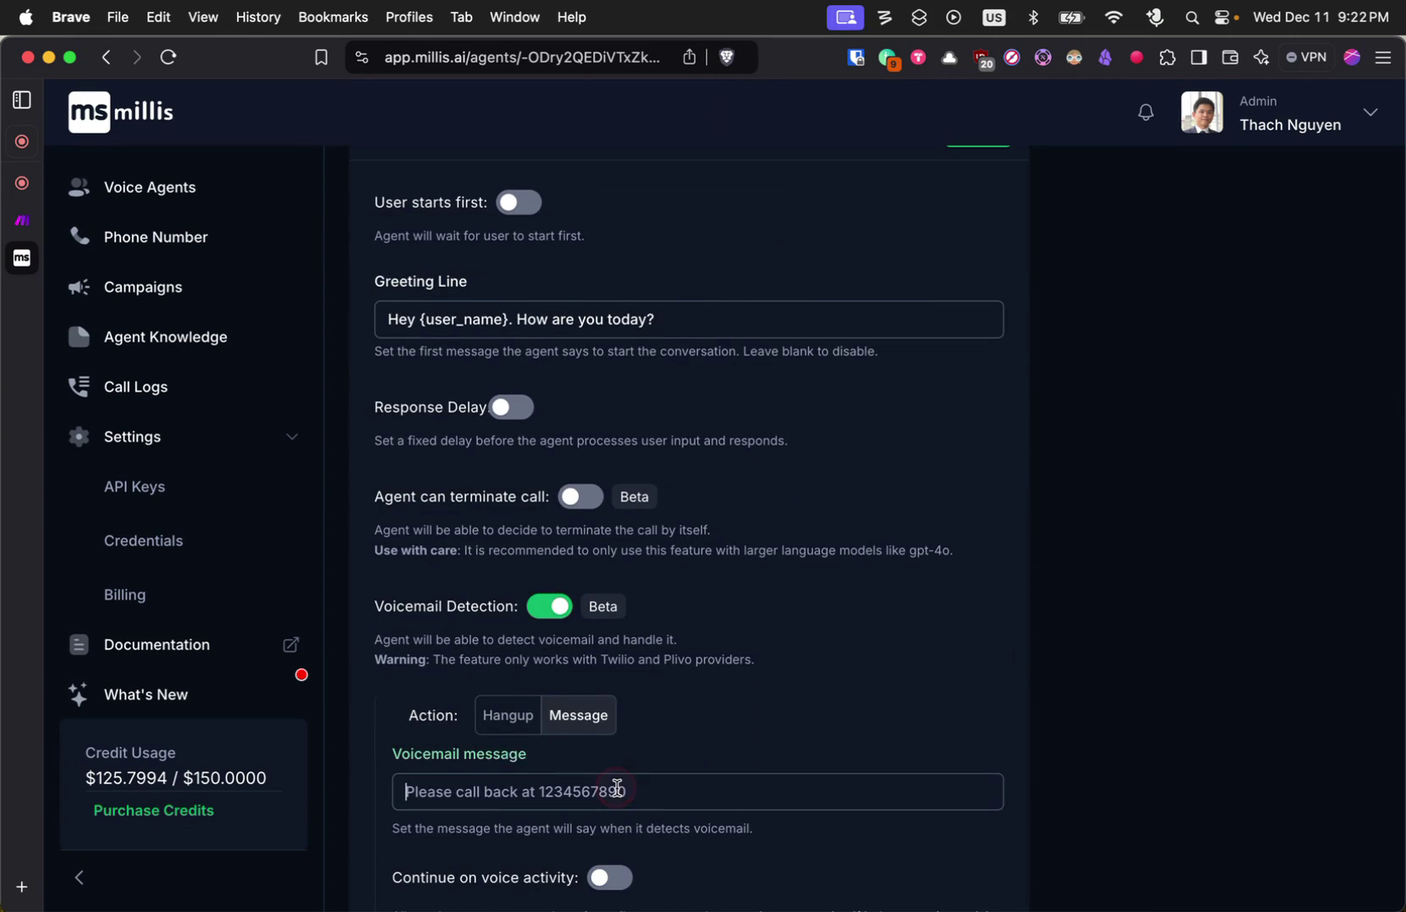Enable the User starts first toggle
The image size is (1406, 912).
pyautogui.click(x=519, y=202)
